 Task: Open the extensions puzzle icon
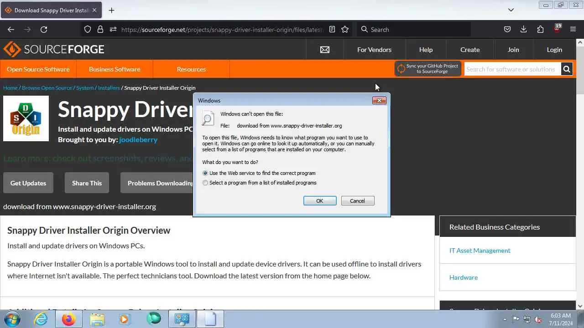[540, 30]
